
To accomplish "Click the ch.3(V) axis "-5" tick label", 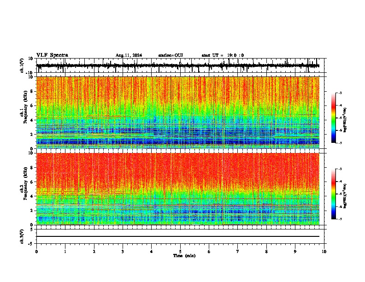I will point(31,244).
